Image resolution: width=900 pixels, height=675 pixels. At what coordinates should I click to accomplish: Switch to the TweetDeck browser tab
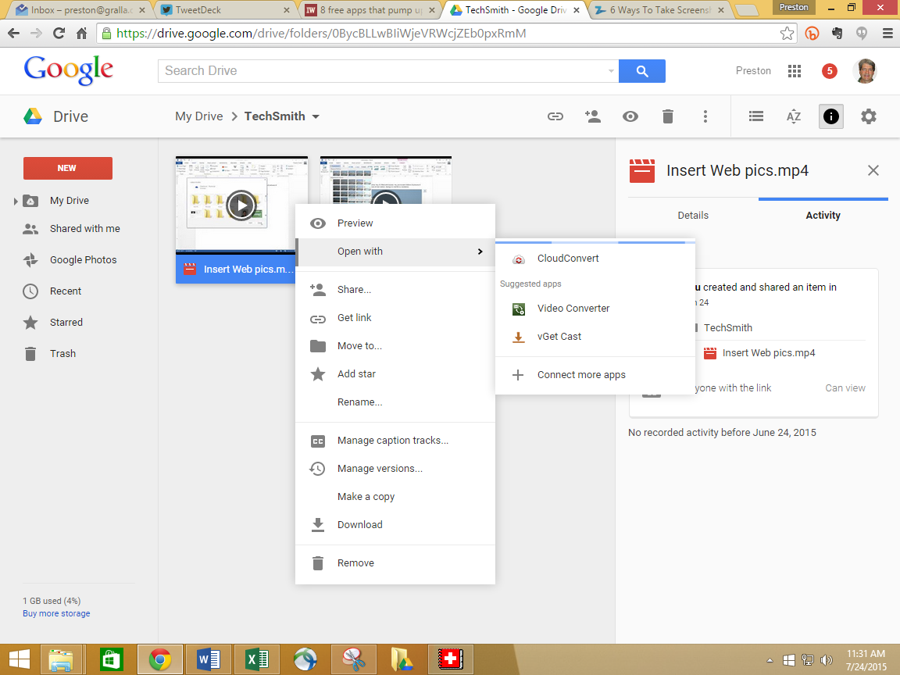click(224, 10)
